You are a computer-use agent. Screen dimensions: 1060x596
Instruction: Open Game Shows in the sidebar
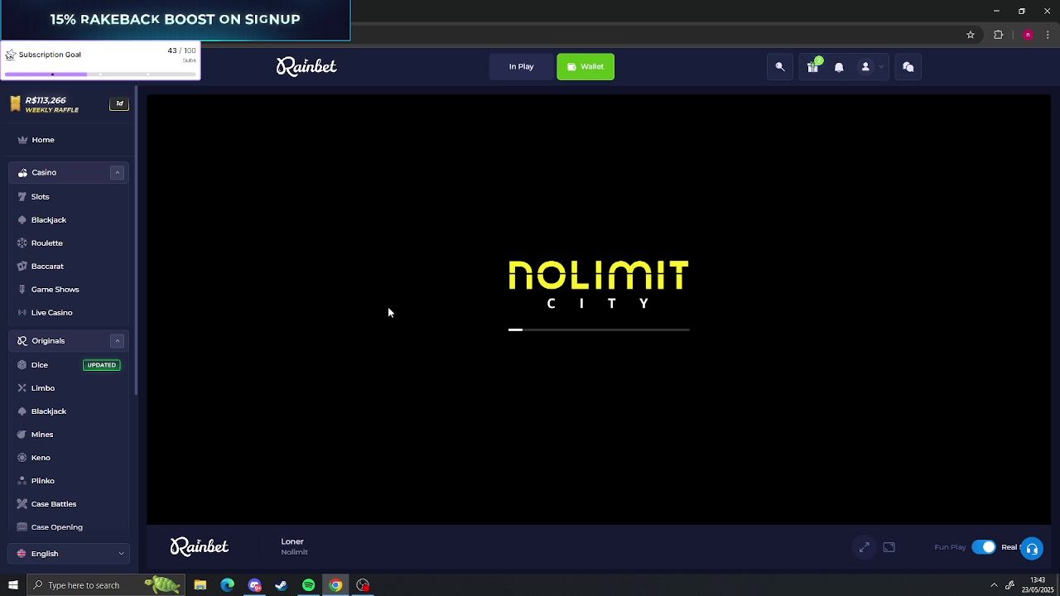[x=55, y=290]
